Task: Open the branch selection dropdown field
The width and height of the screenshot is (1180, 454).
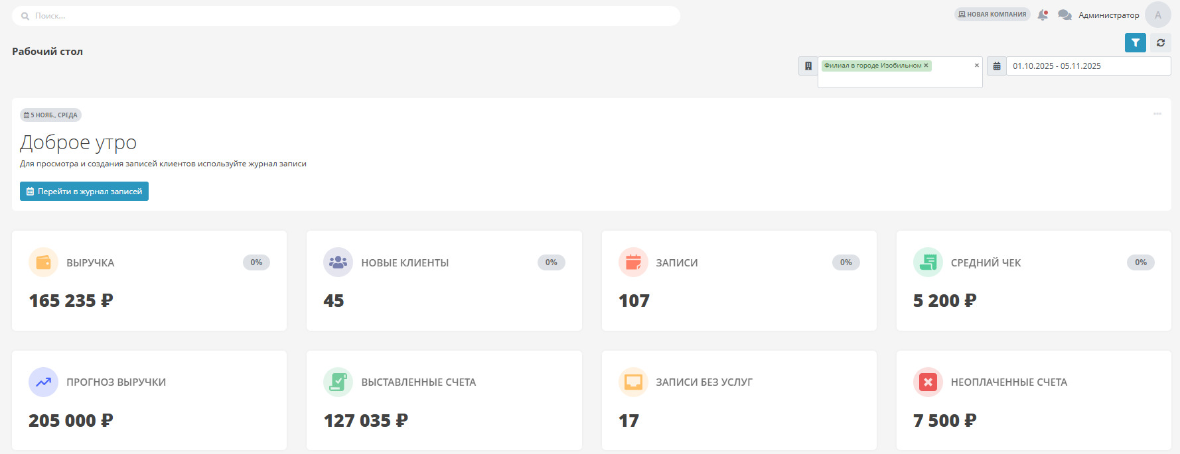Action: (x=899, y=77)
